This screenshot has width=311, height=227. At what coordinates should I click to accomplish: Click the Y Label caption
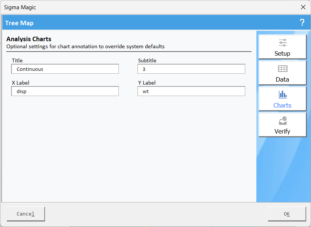point(147,83)
